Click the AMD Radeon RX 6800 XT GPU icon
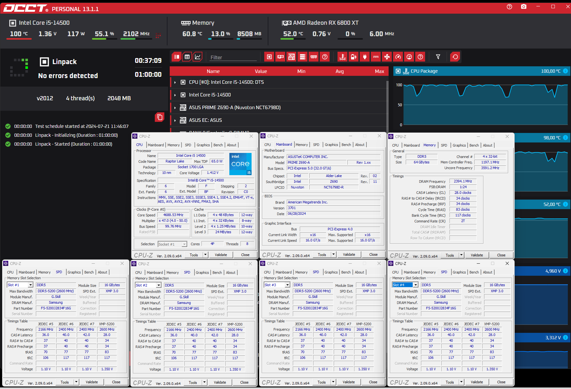The width and height of the screenshot is (571, 389). 287,23
